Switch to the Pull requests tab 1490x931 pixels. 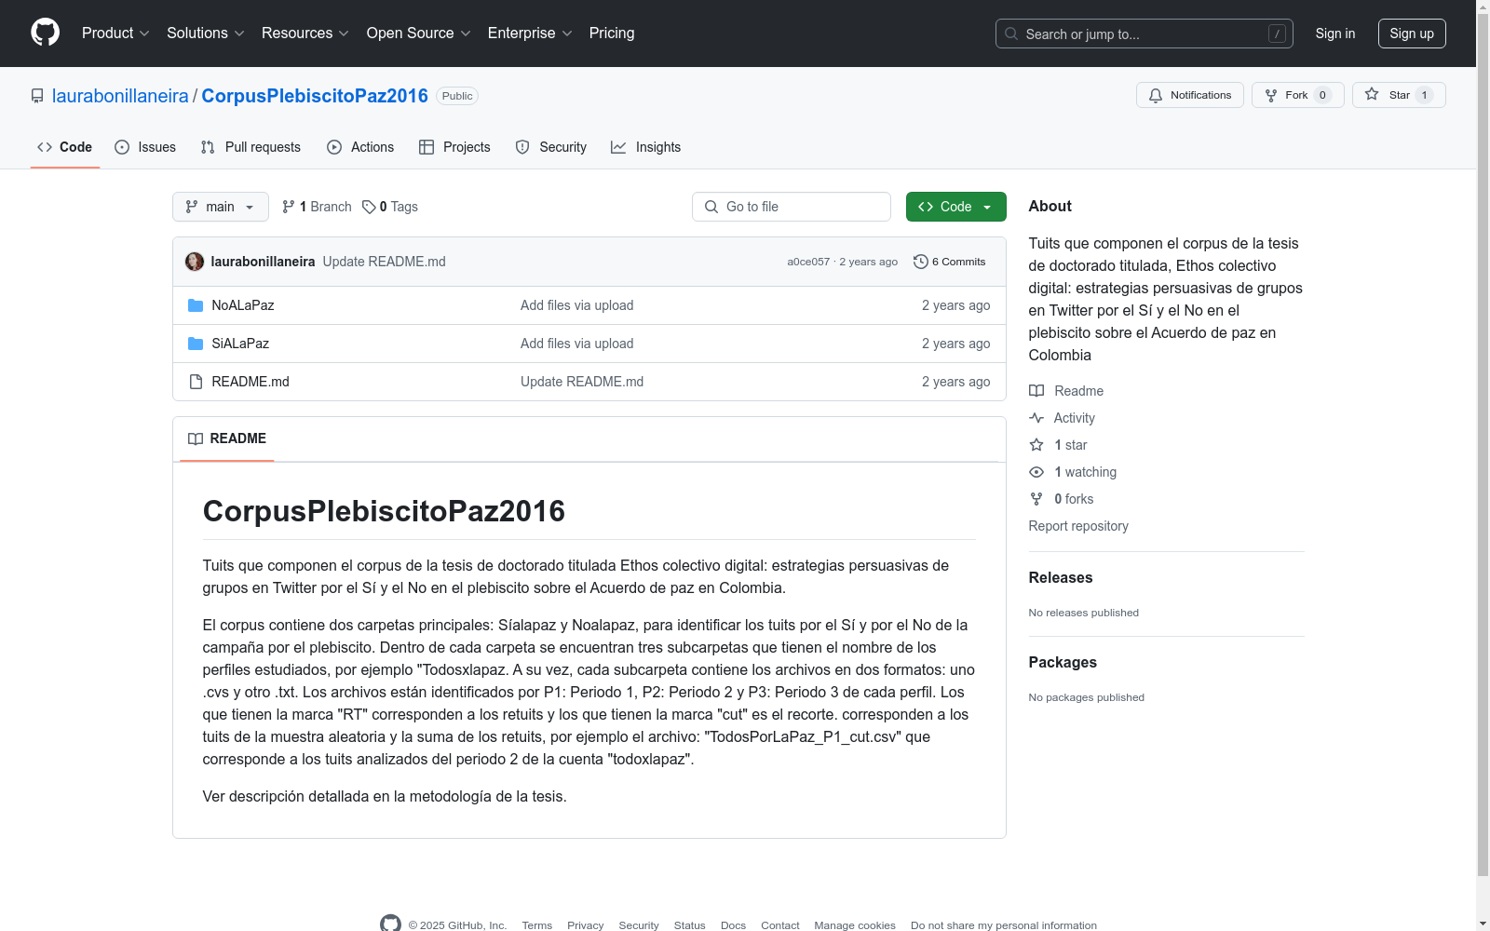click(x=251, y=147)
